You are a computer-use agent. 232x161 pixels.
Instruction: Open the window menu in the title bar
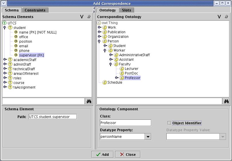click(x=3, y=3)
